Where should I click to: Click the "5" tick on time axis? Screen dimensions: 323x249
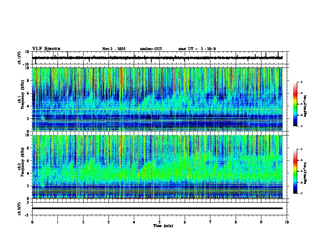point(159,222)
